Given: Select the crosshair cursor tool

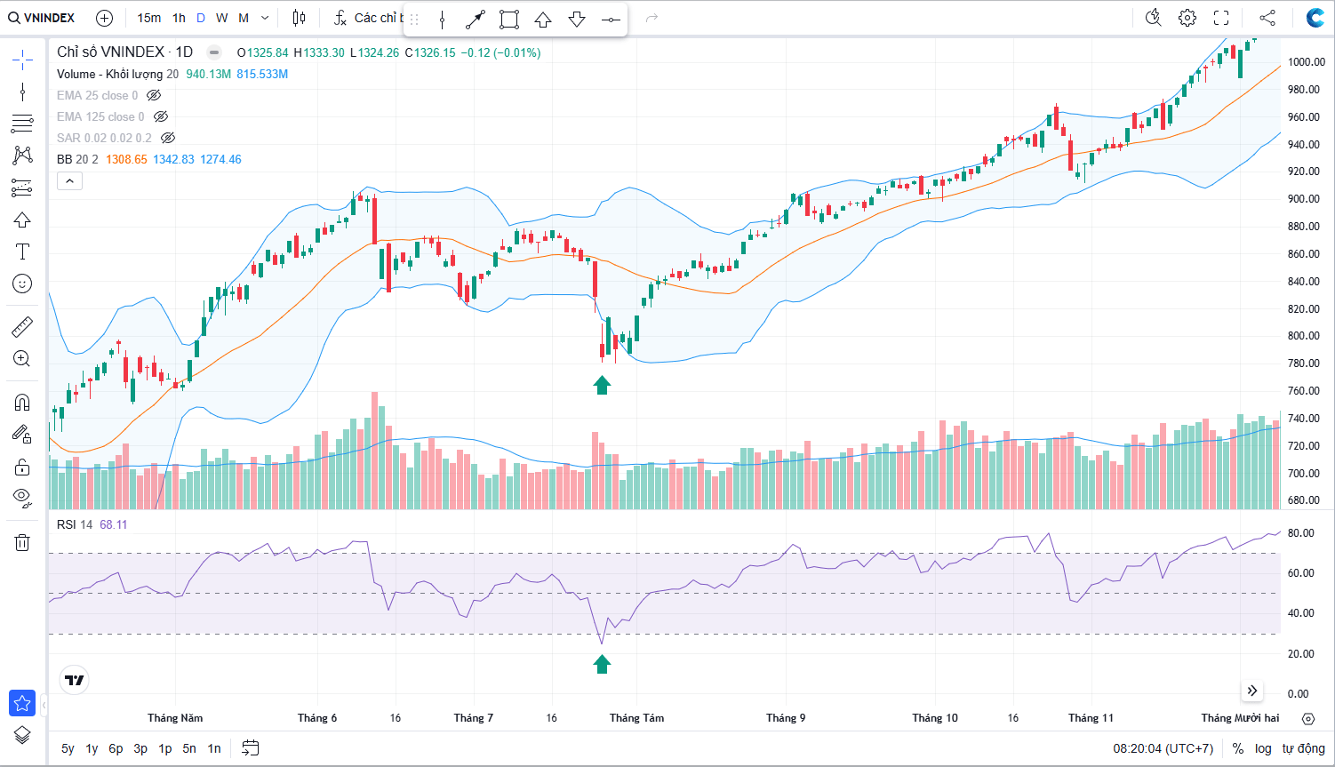Looking at the screenshot, I should coord(22,60).
